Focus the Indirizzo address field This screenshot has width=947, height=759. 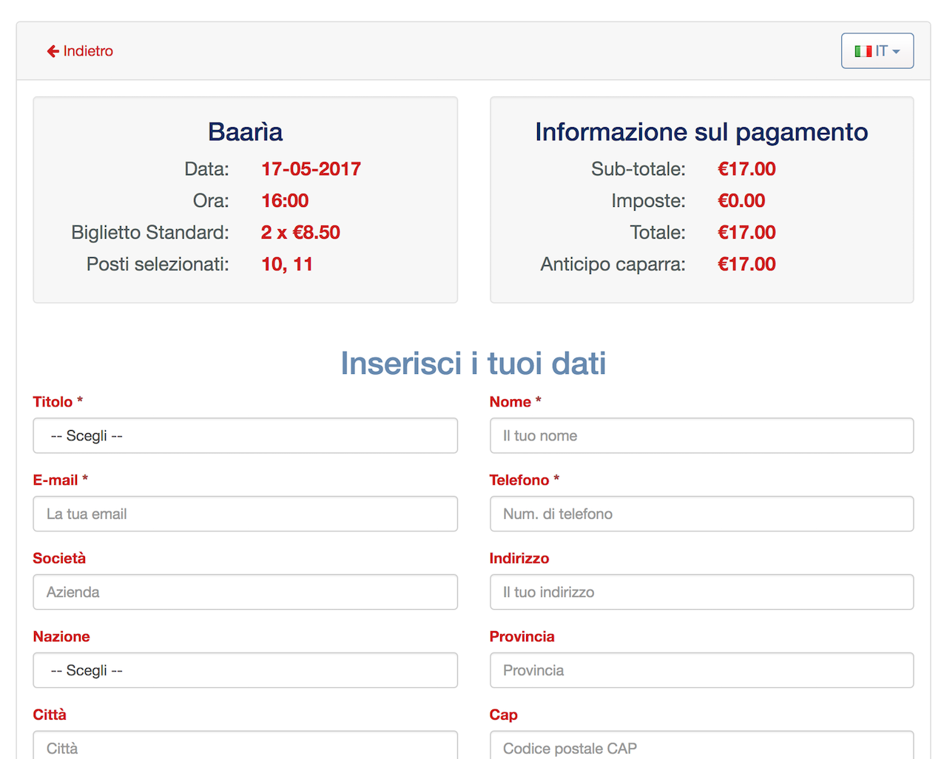pyautogui.click(x=701, y=593)
